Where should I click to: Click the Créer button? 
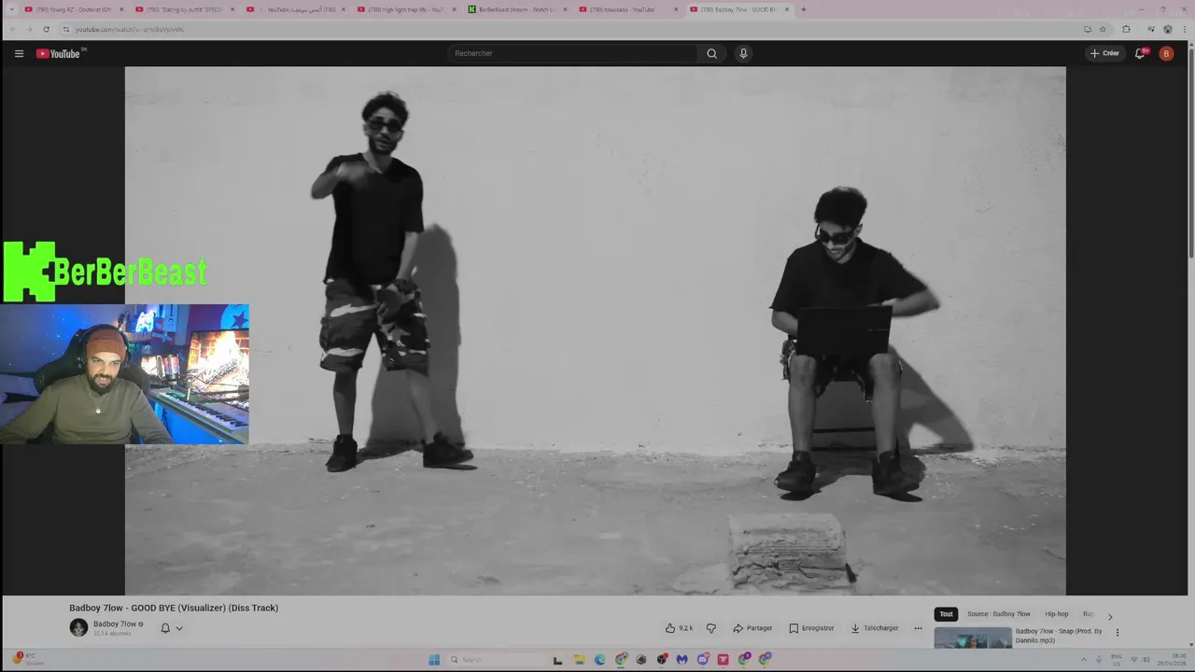1104,53
